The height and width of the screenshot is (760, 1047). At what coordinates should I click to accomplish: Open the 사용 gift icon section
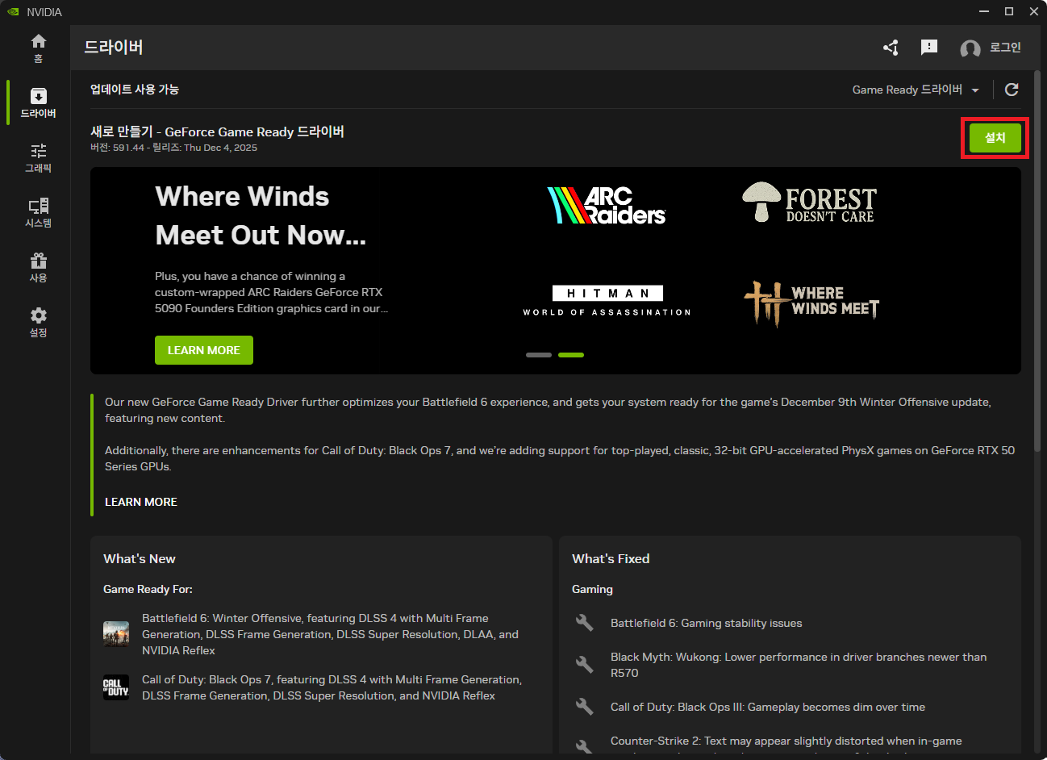38,267
